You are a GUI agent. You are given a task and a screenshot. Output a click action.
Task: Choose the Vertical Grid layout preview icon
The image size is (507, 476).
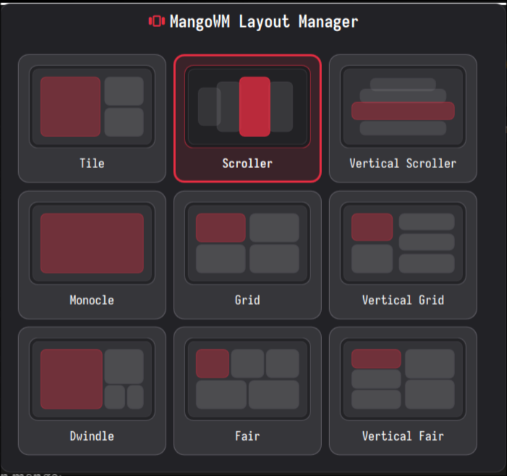coord(403,243)
